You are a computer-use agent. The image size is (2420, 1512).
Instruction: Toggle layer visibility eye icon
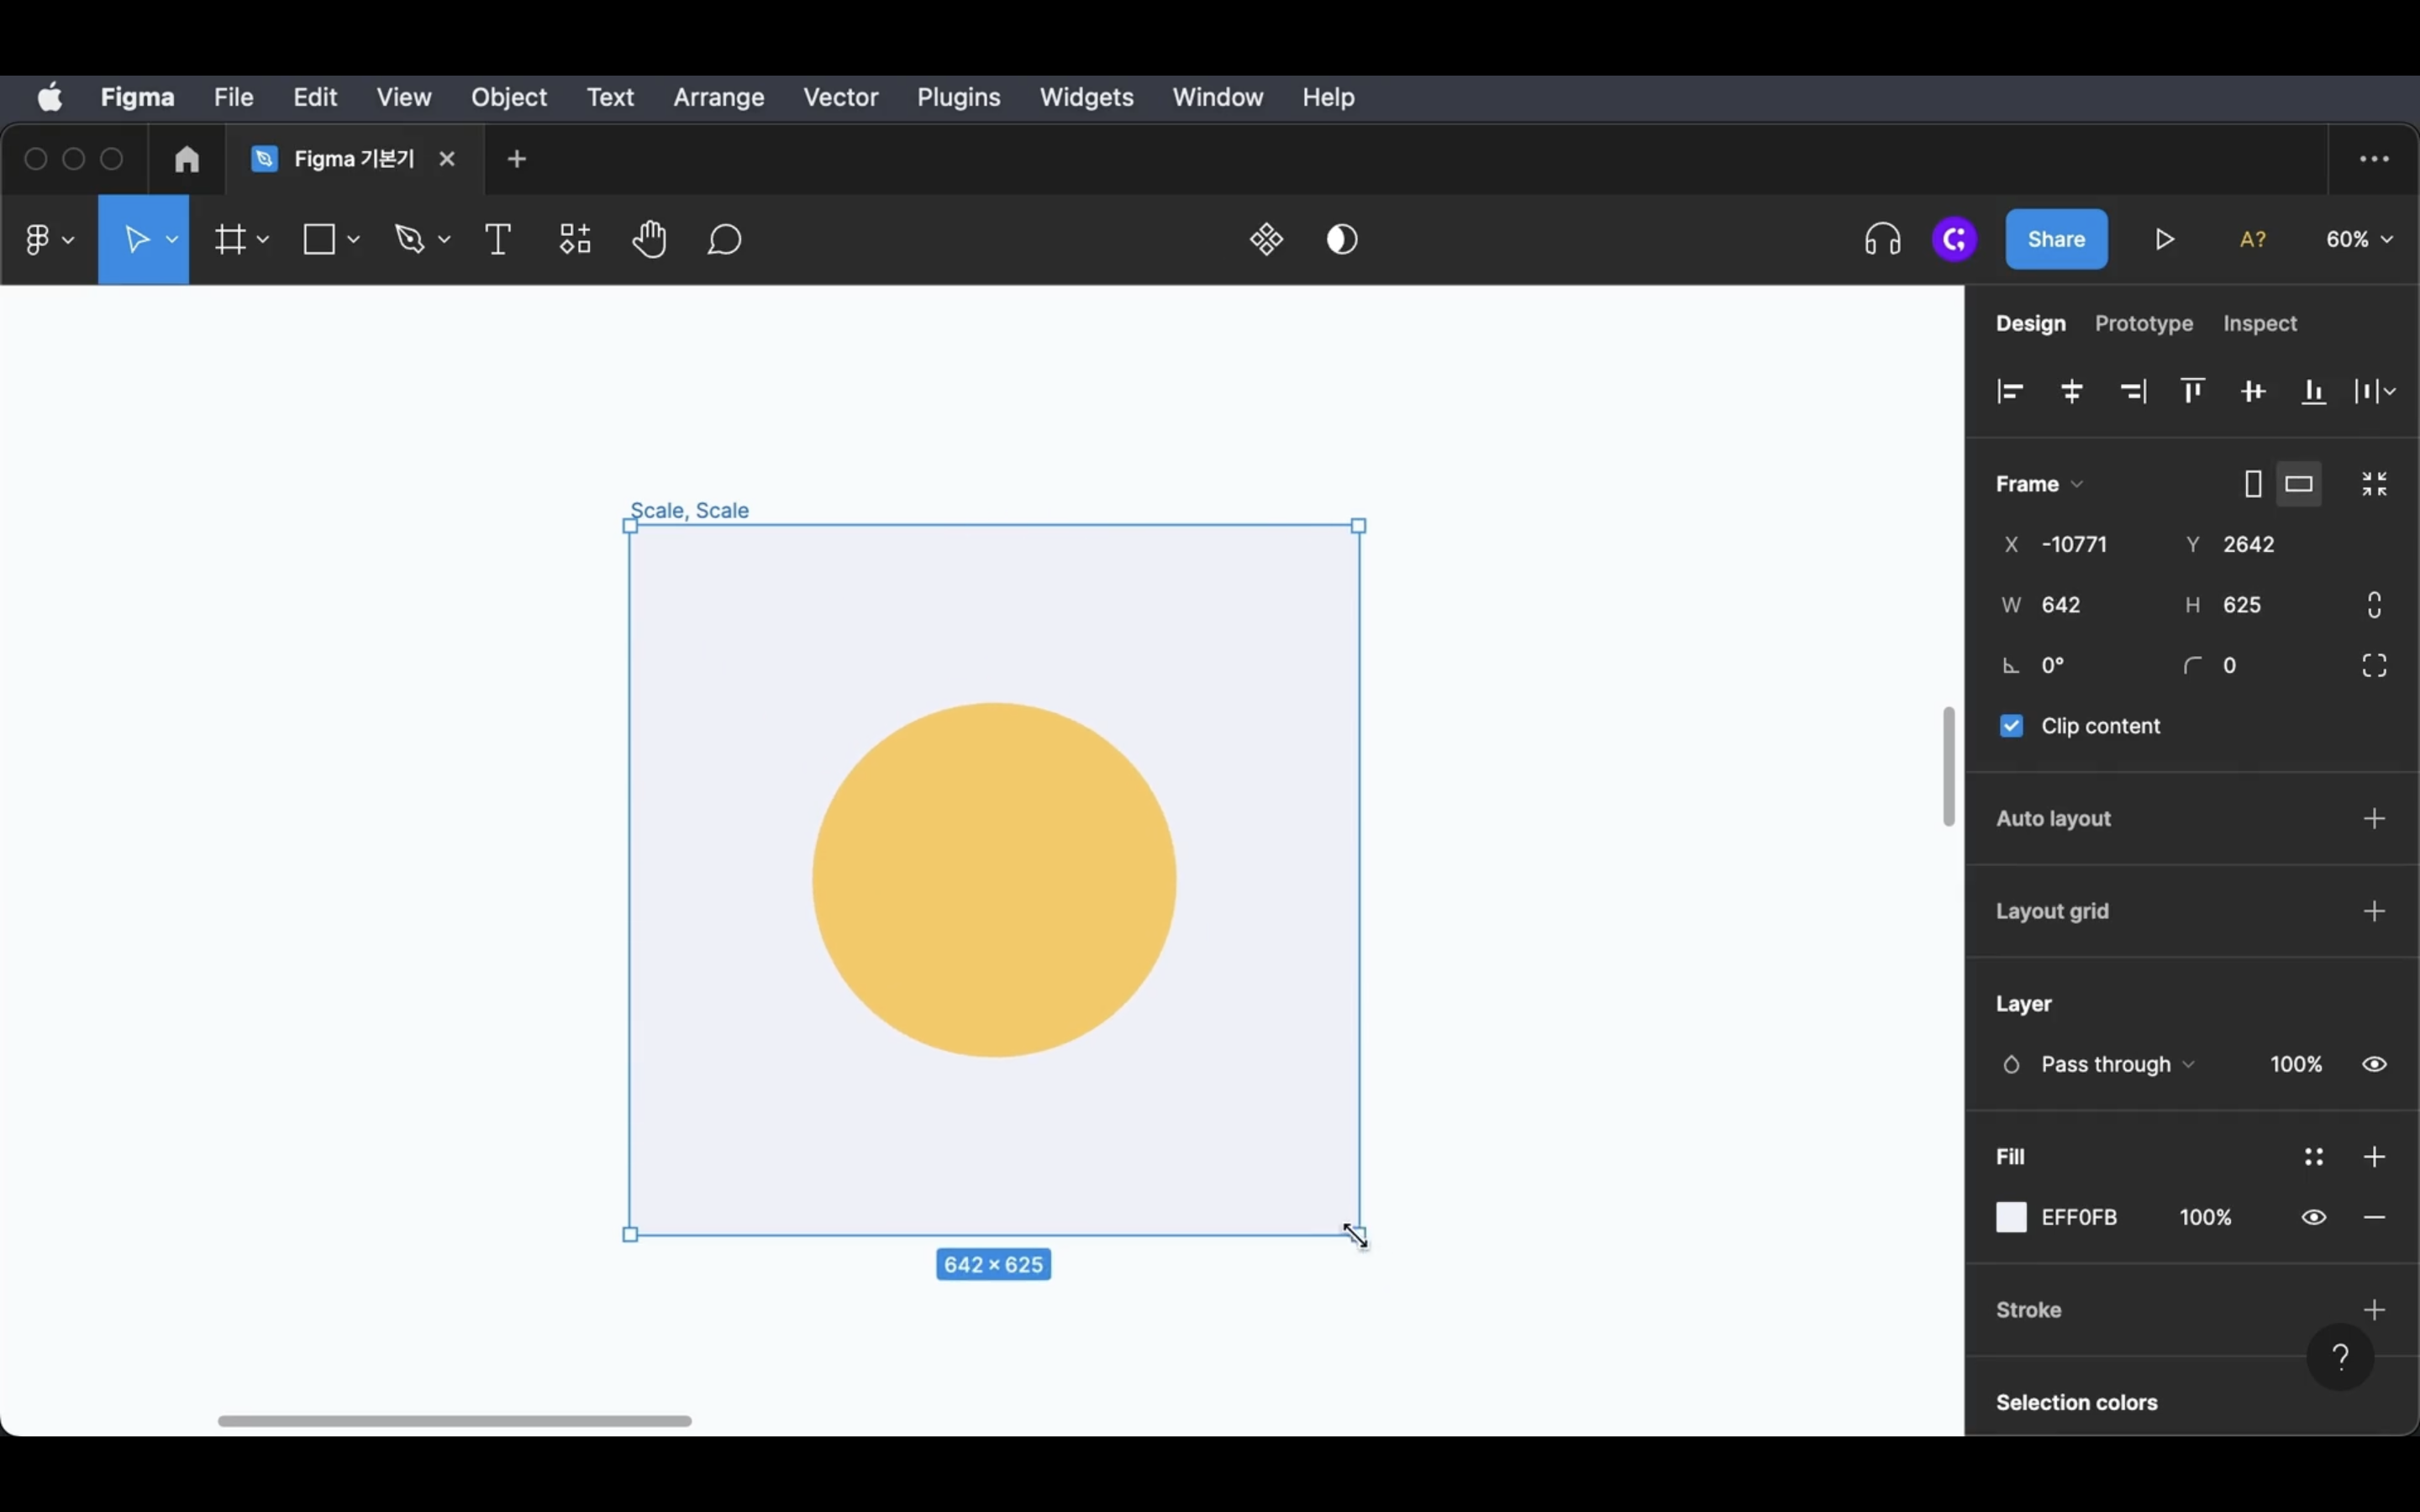[2374, 1064]
